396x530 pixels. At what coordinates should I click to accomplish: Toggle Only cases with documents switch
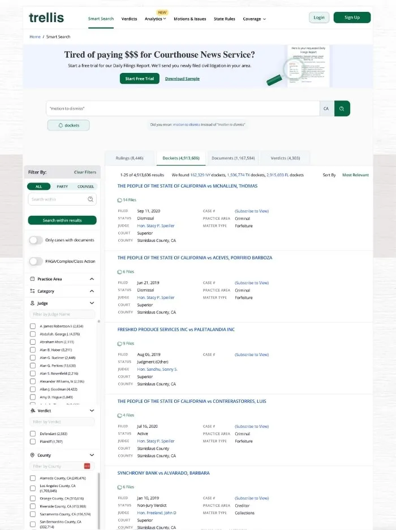36,240
